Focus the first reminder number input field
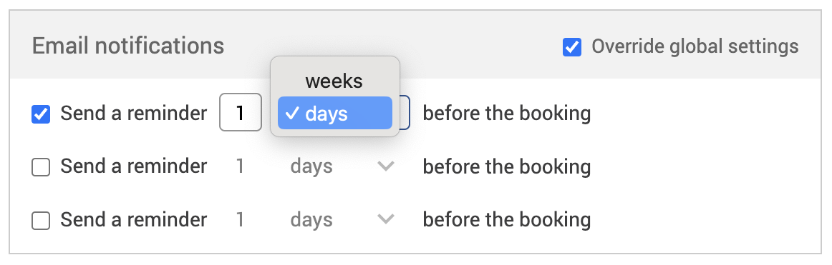The image size is (832, 265). click(x=241, y=113)
